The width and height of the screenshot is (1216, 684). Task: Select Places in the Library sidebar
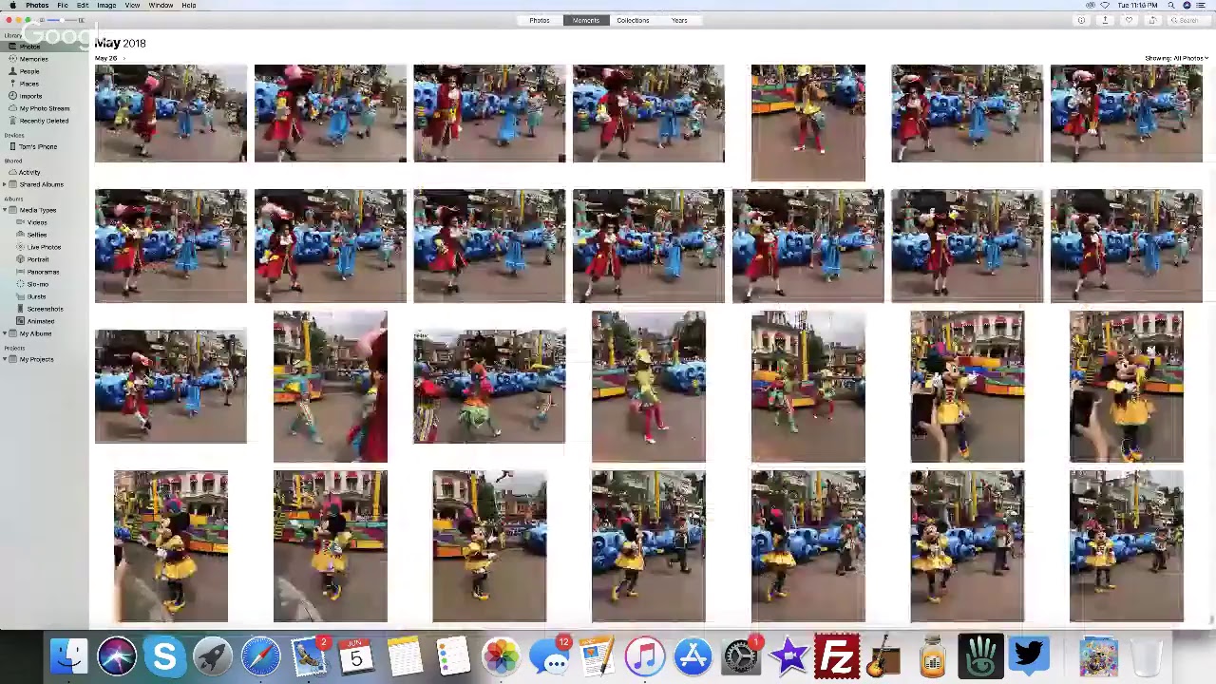click(x=29, y=84)
